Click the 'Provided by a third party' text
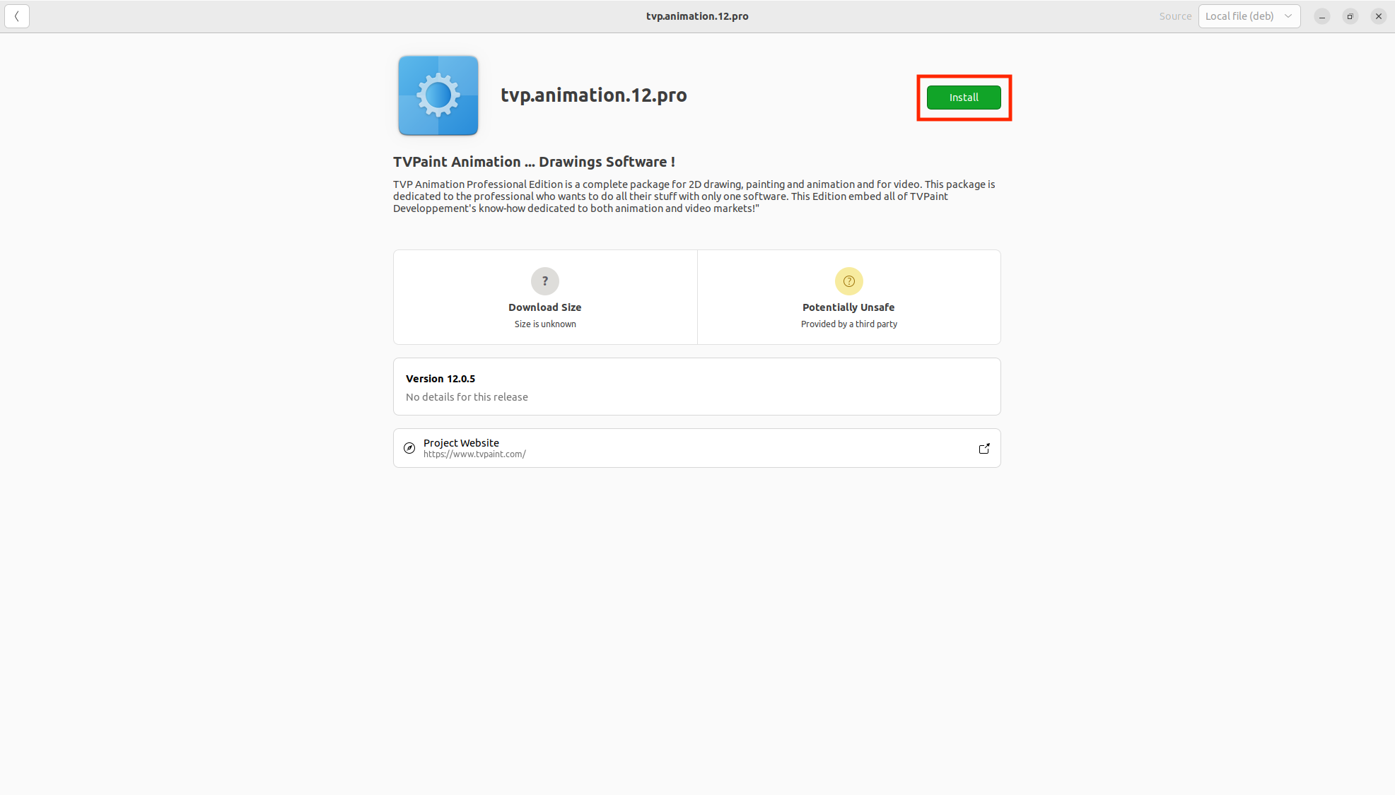The height and width of the screenshot is (795, 1395). [x=849, y=324]
